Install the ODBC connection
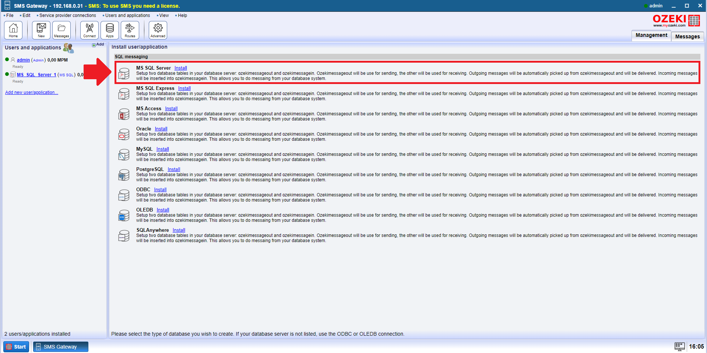Viewport: 707px width, 353px height. pos(160,190)
